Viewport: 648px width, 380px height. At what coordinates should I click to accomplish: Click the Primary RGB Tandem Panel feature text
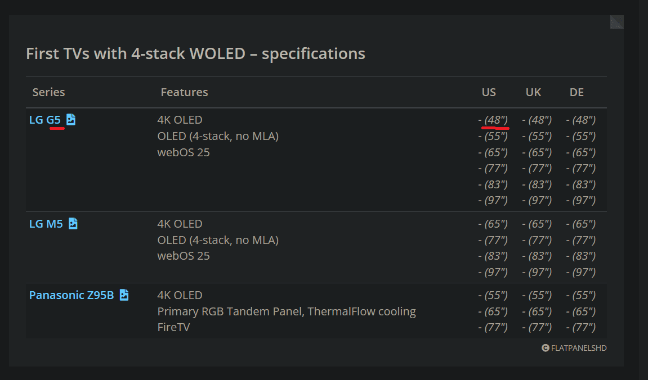click(286, 311)
